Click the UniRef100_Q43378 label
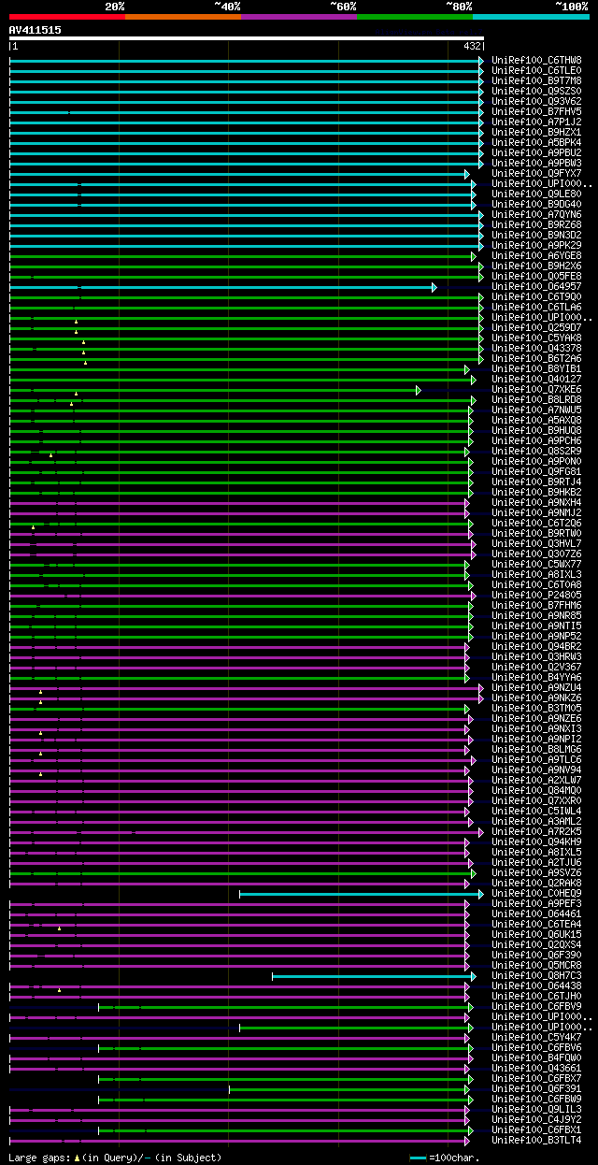598x1165 pixels. (x=536, y=348)
